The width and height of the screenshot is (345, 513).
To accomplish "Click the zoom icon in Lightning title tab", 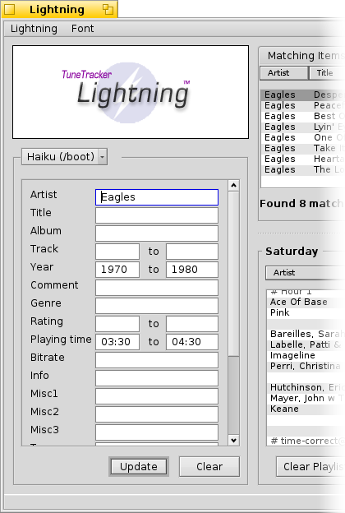I will [x=108, y=10].
